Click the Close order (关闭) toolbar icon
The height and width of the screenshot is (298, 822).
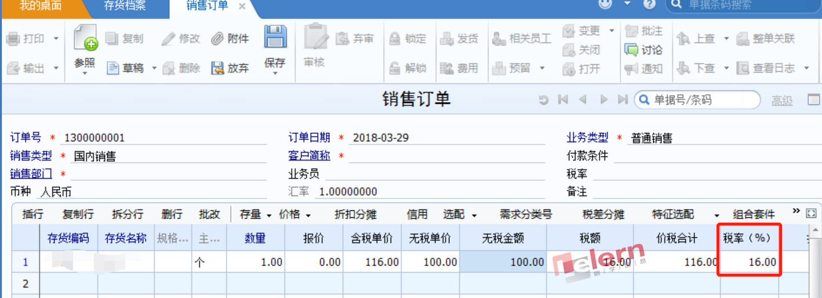coord(569,50)
